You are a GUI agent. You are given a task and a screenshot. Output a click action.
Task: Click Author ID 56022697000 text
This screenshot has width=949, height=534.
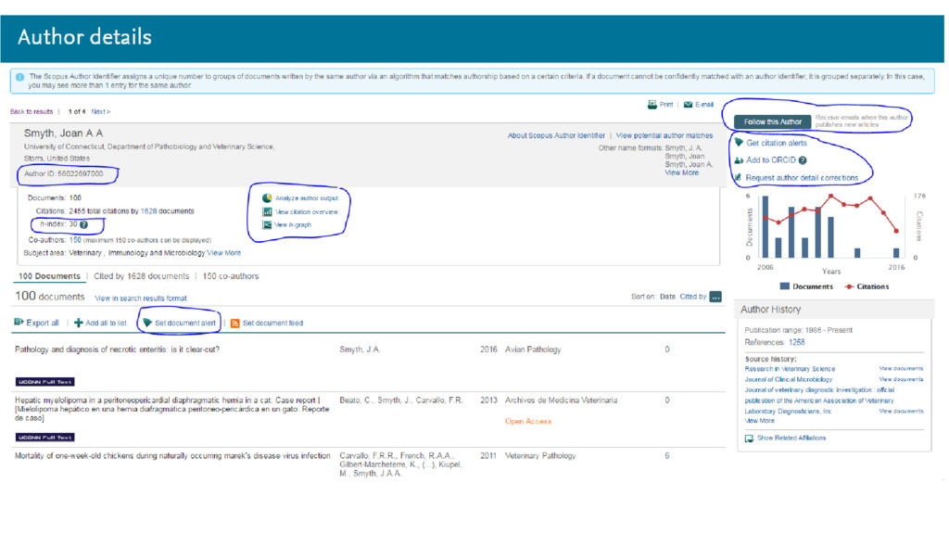coord(64,173)
